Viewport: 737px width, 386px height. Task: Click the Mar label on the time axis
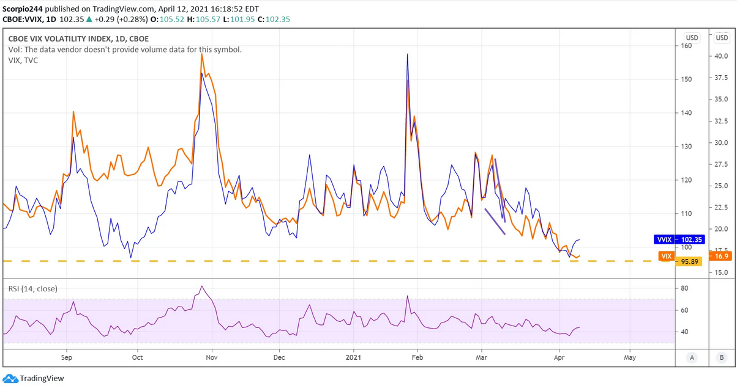coord(482,357)
